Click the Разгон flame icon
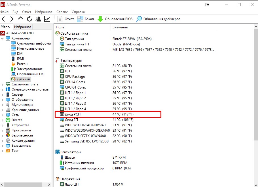The height and width of the screenshot is (187, 258). [x=13, y=64]
